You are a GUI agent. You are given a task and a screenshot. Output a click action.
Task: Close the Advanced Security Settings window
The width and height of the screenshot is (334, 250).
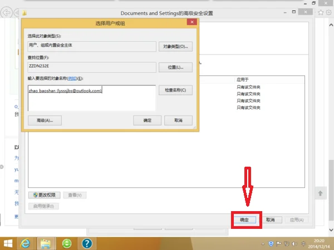(306, 12)
